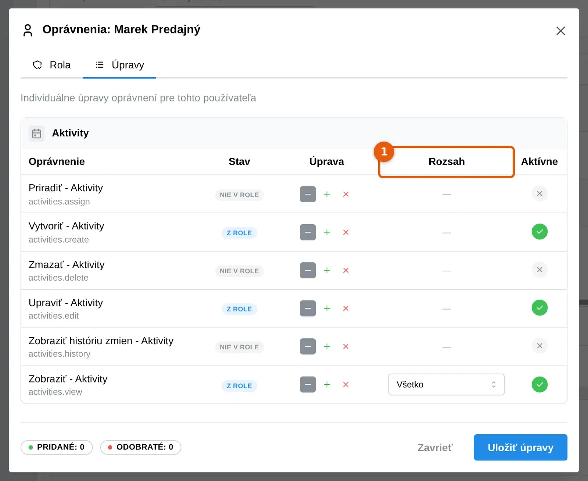Click the 'Priradiť - Aktivity' permission name
Viewport: 588px width, 481px height.
pos(66,188)
